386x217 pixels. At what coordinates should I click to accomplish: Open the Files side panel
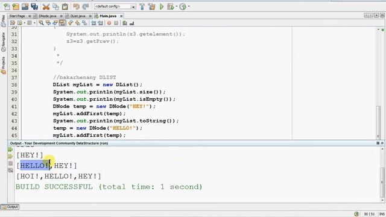click(3, 22)
